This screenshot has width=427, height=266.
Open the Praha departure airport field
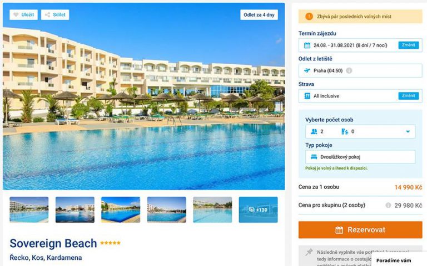360,70
